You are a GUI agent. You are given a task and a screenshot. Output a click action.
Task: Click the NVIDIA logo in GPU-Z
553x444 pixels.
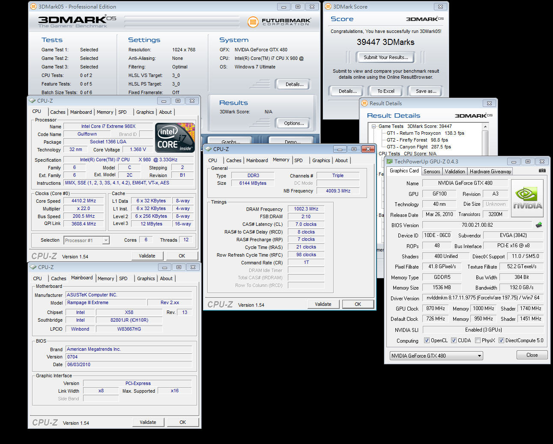pyautogui.click(x=527, y=198)
